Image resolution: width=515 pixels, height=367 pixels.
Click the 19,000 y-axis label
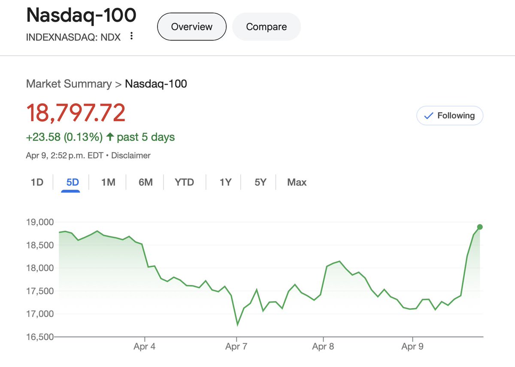(x=39, y=222)
